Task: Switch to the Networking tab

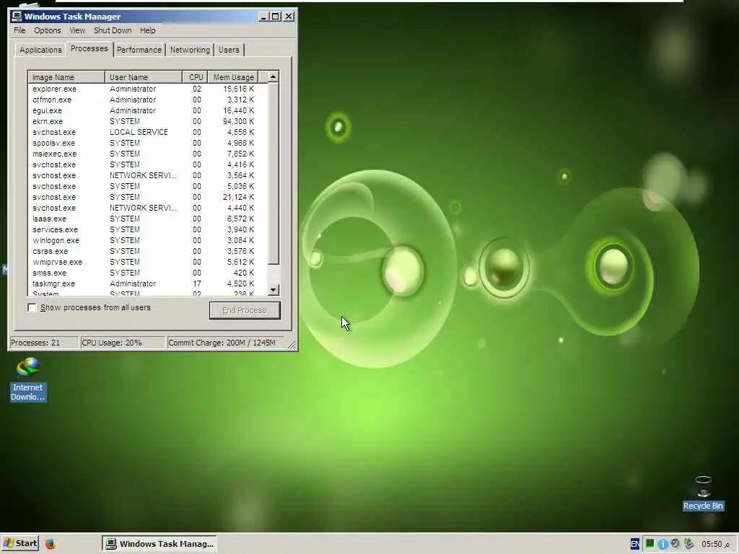Action: 190,50
